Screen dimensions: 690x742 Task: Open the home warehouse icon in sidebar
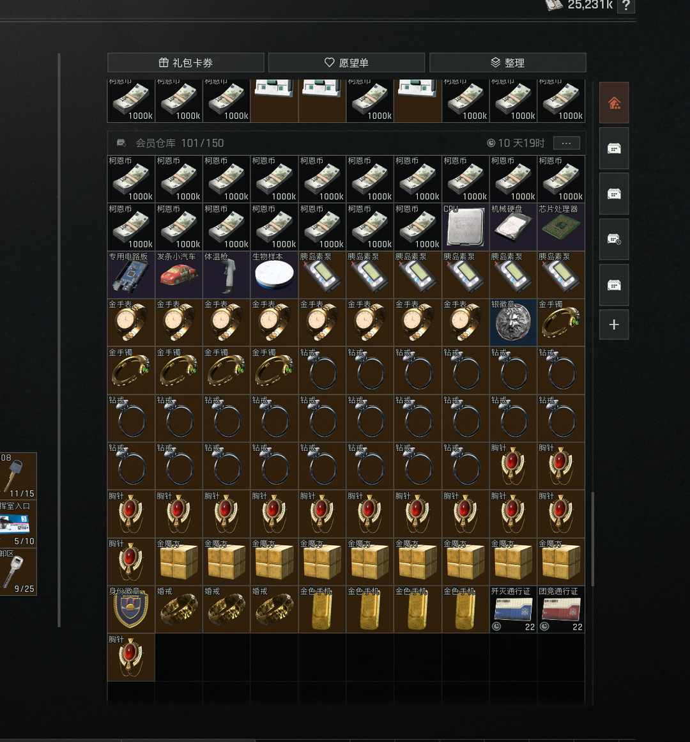click(x=614, y=103)
